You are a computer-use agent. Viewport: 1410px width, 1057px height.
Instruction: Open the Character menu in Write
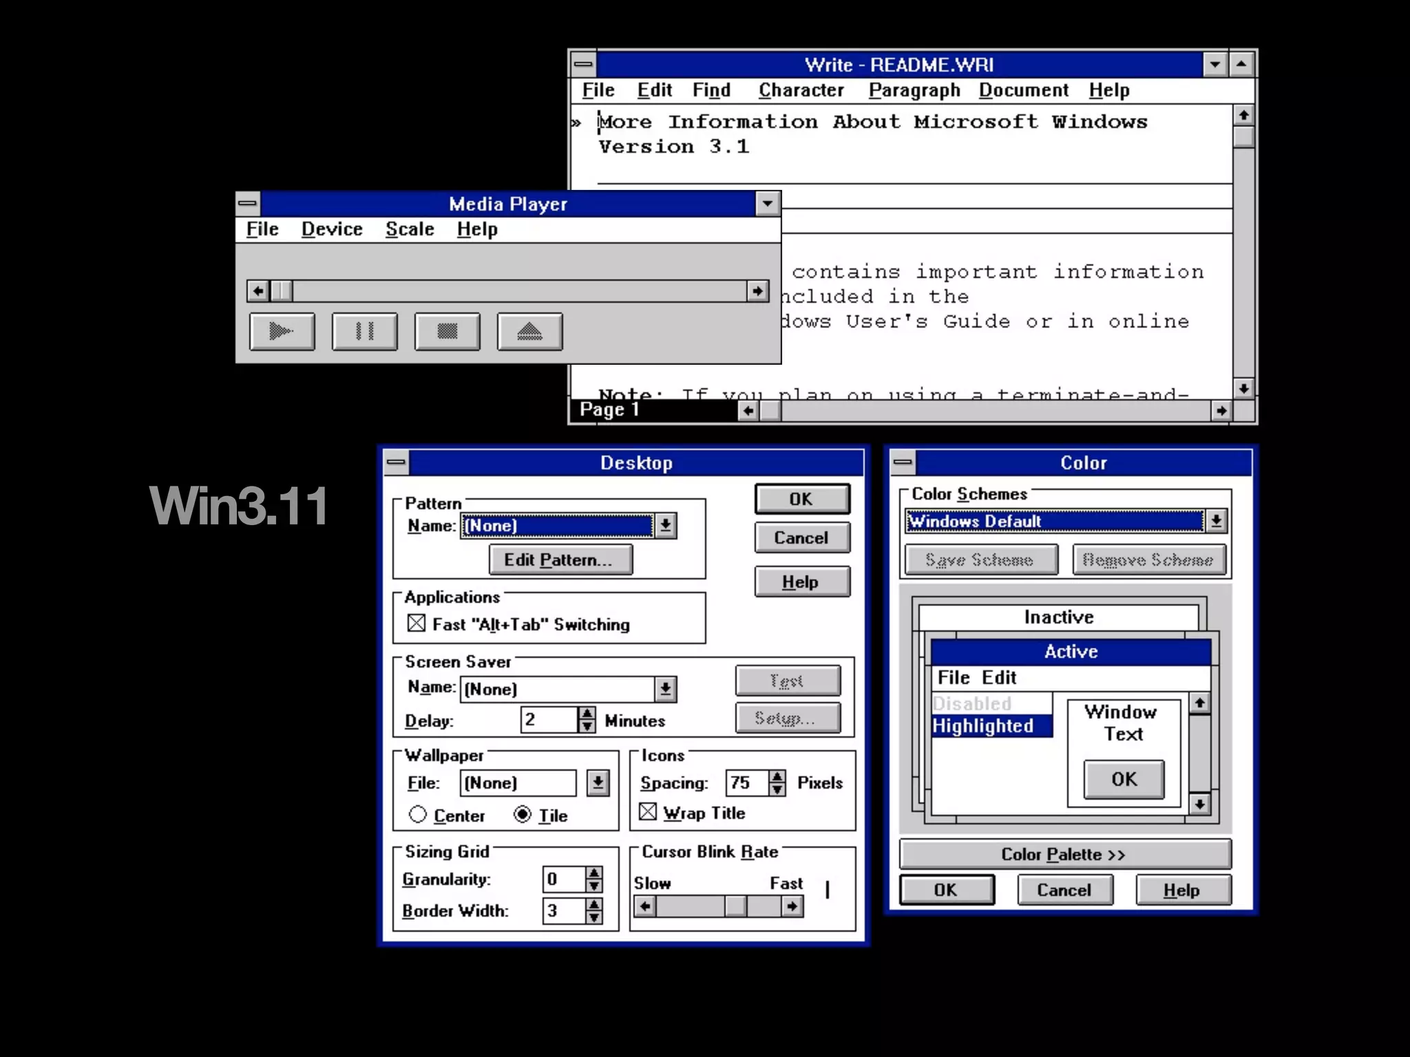click(801, 90)
